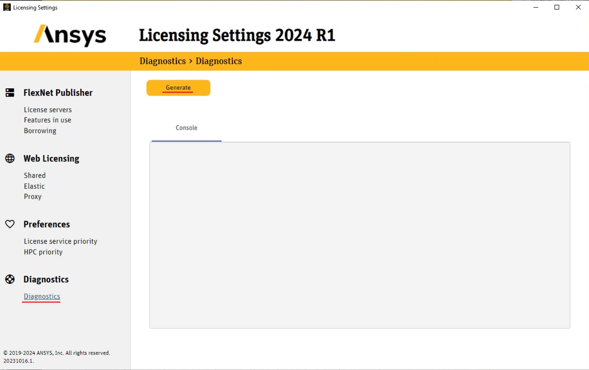Viewport: 589px width, 370px height.
Task: Open the HPC priority page
Action: pyautogui.click(x=43, y=252)
